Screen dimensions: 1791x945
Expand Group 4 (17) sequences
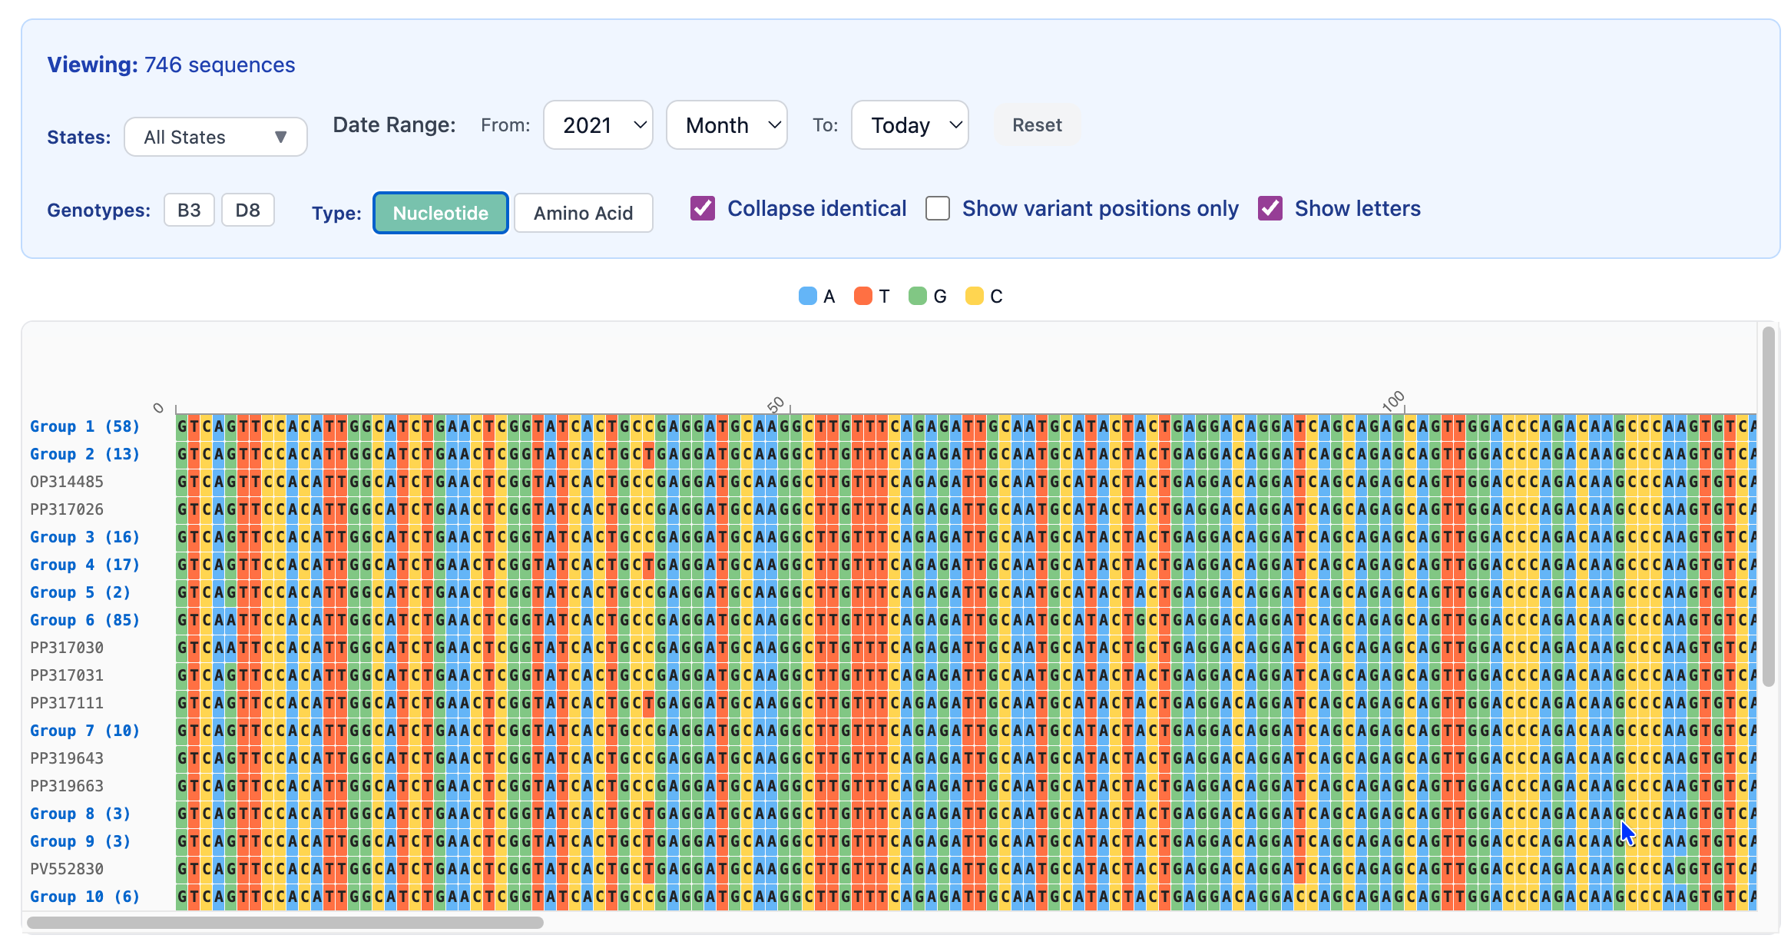coord(85,565)
